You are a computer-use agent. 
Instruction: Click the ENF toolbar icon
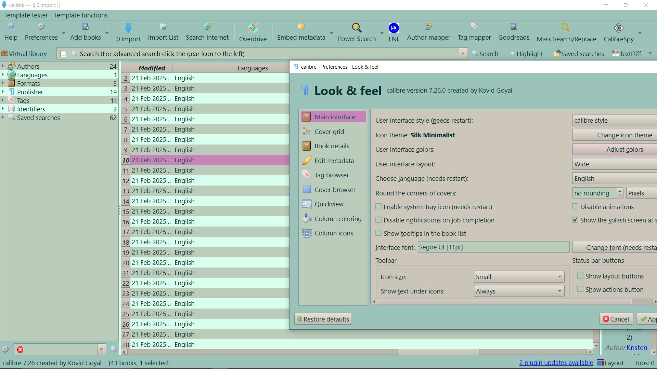[394, 33]
